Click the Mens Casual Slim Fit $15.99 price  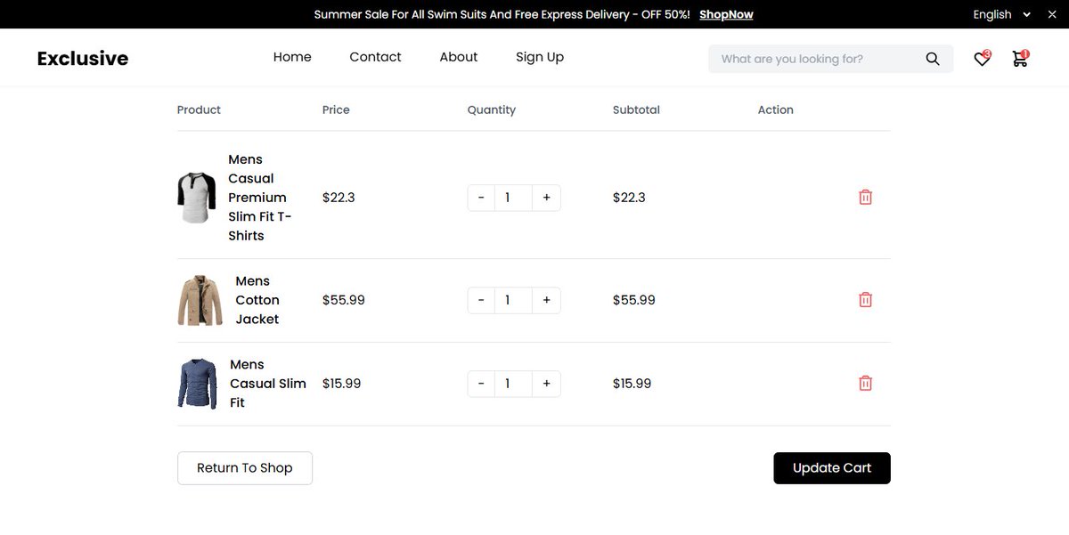pos(342,384)
